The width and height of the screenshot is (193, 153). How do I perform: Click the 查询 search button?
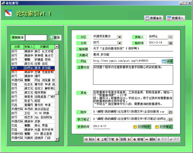54,38
